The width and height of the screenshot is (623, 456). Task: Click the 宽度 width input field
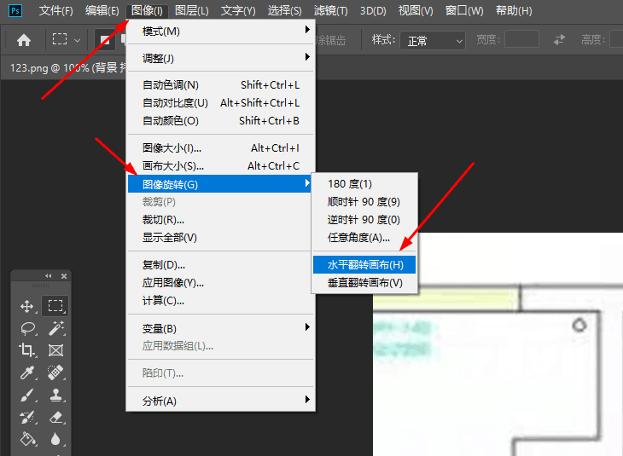(x=521, y=39)
